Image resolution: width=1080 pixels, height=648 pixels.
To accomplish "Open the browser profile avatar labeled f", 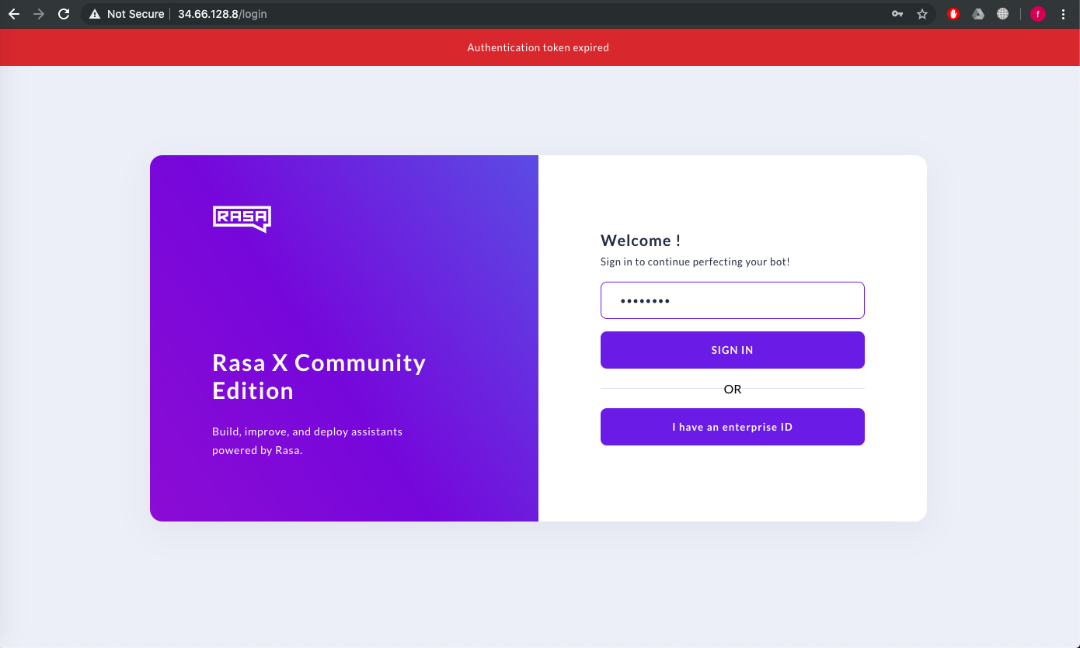I will click(1038, 13).
